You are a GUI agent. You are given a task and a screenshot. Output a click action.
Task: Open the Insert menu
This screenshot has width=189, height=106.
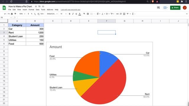coord(25,10)
